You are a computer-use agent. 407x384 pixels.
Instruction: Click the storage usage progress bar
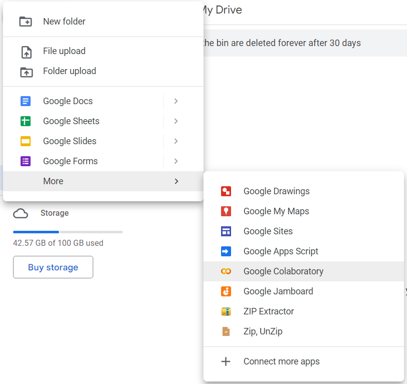coord(68,232)
